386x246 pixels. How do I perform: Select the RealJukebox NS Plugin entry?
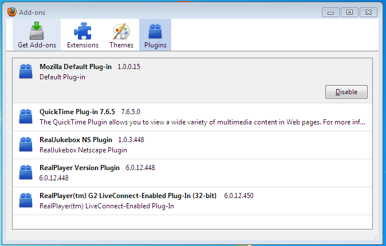[192, 145]
